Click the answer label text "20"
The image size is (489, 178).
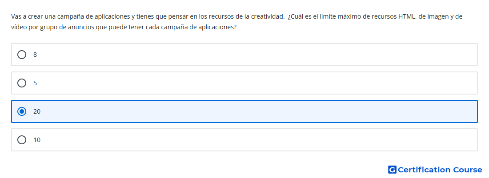(37, 111)
